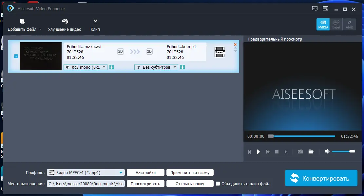Click the 01:32:46 total time in preview
Image resolution: width=364 pixels, height=196 pixels.
(x=349, y=136)
